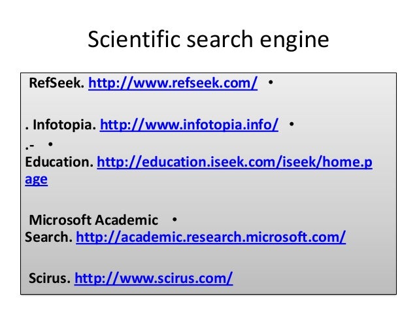417x313 pixels.
Task: Click the education.iseek.com link
Action: click(x=235, y=162)
